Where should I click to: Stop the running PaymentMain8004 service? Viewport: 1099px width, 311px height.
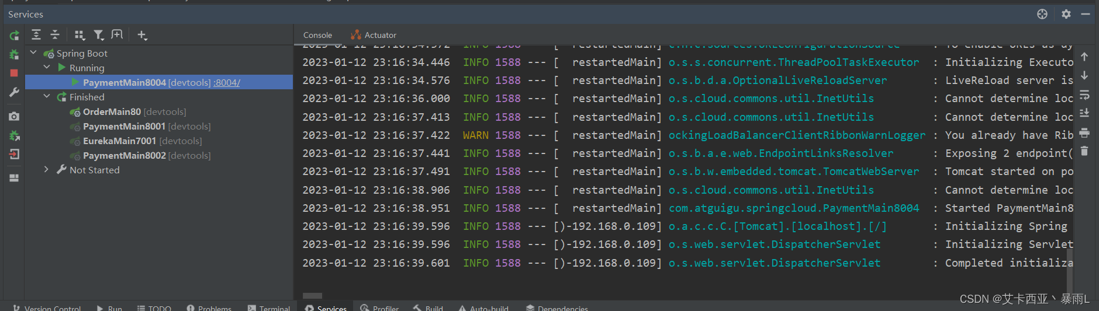[x=14, y=73]
